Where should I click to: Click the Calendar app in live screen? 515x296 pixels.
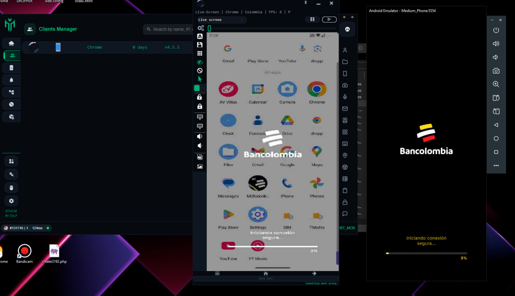[x=258, y=92]
